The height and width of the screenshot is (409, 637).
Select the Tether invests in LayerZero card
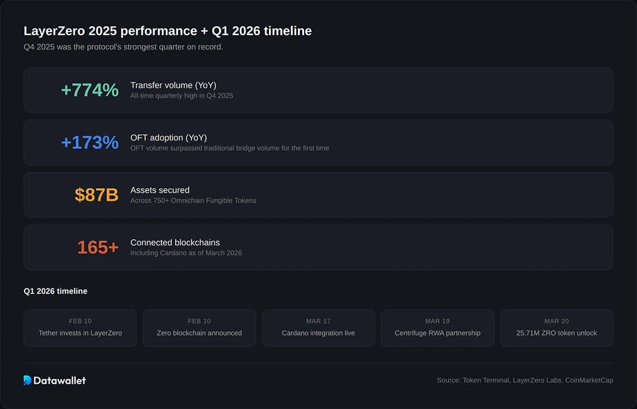click(x=80, y=327)
